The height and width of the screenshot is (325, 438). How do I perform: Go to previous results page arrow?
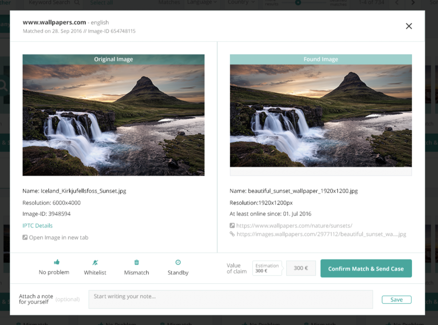(x=397, y=3)
